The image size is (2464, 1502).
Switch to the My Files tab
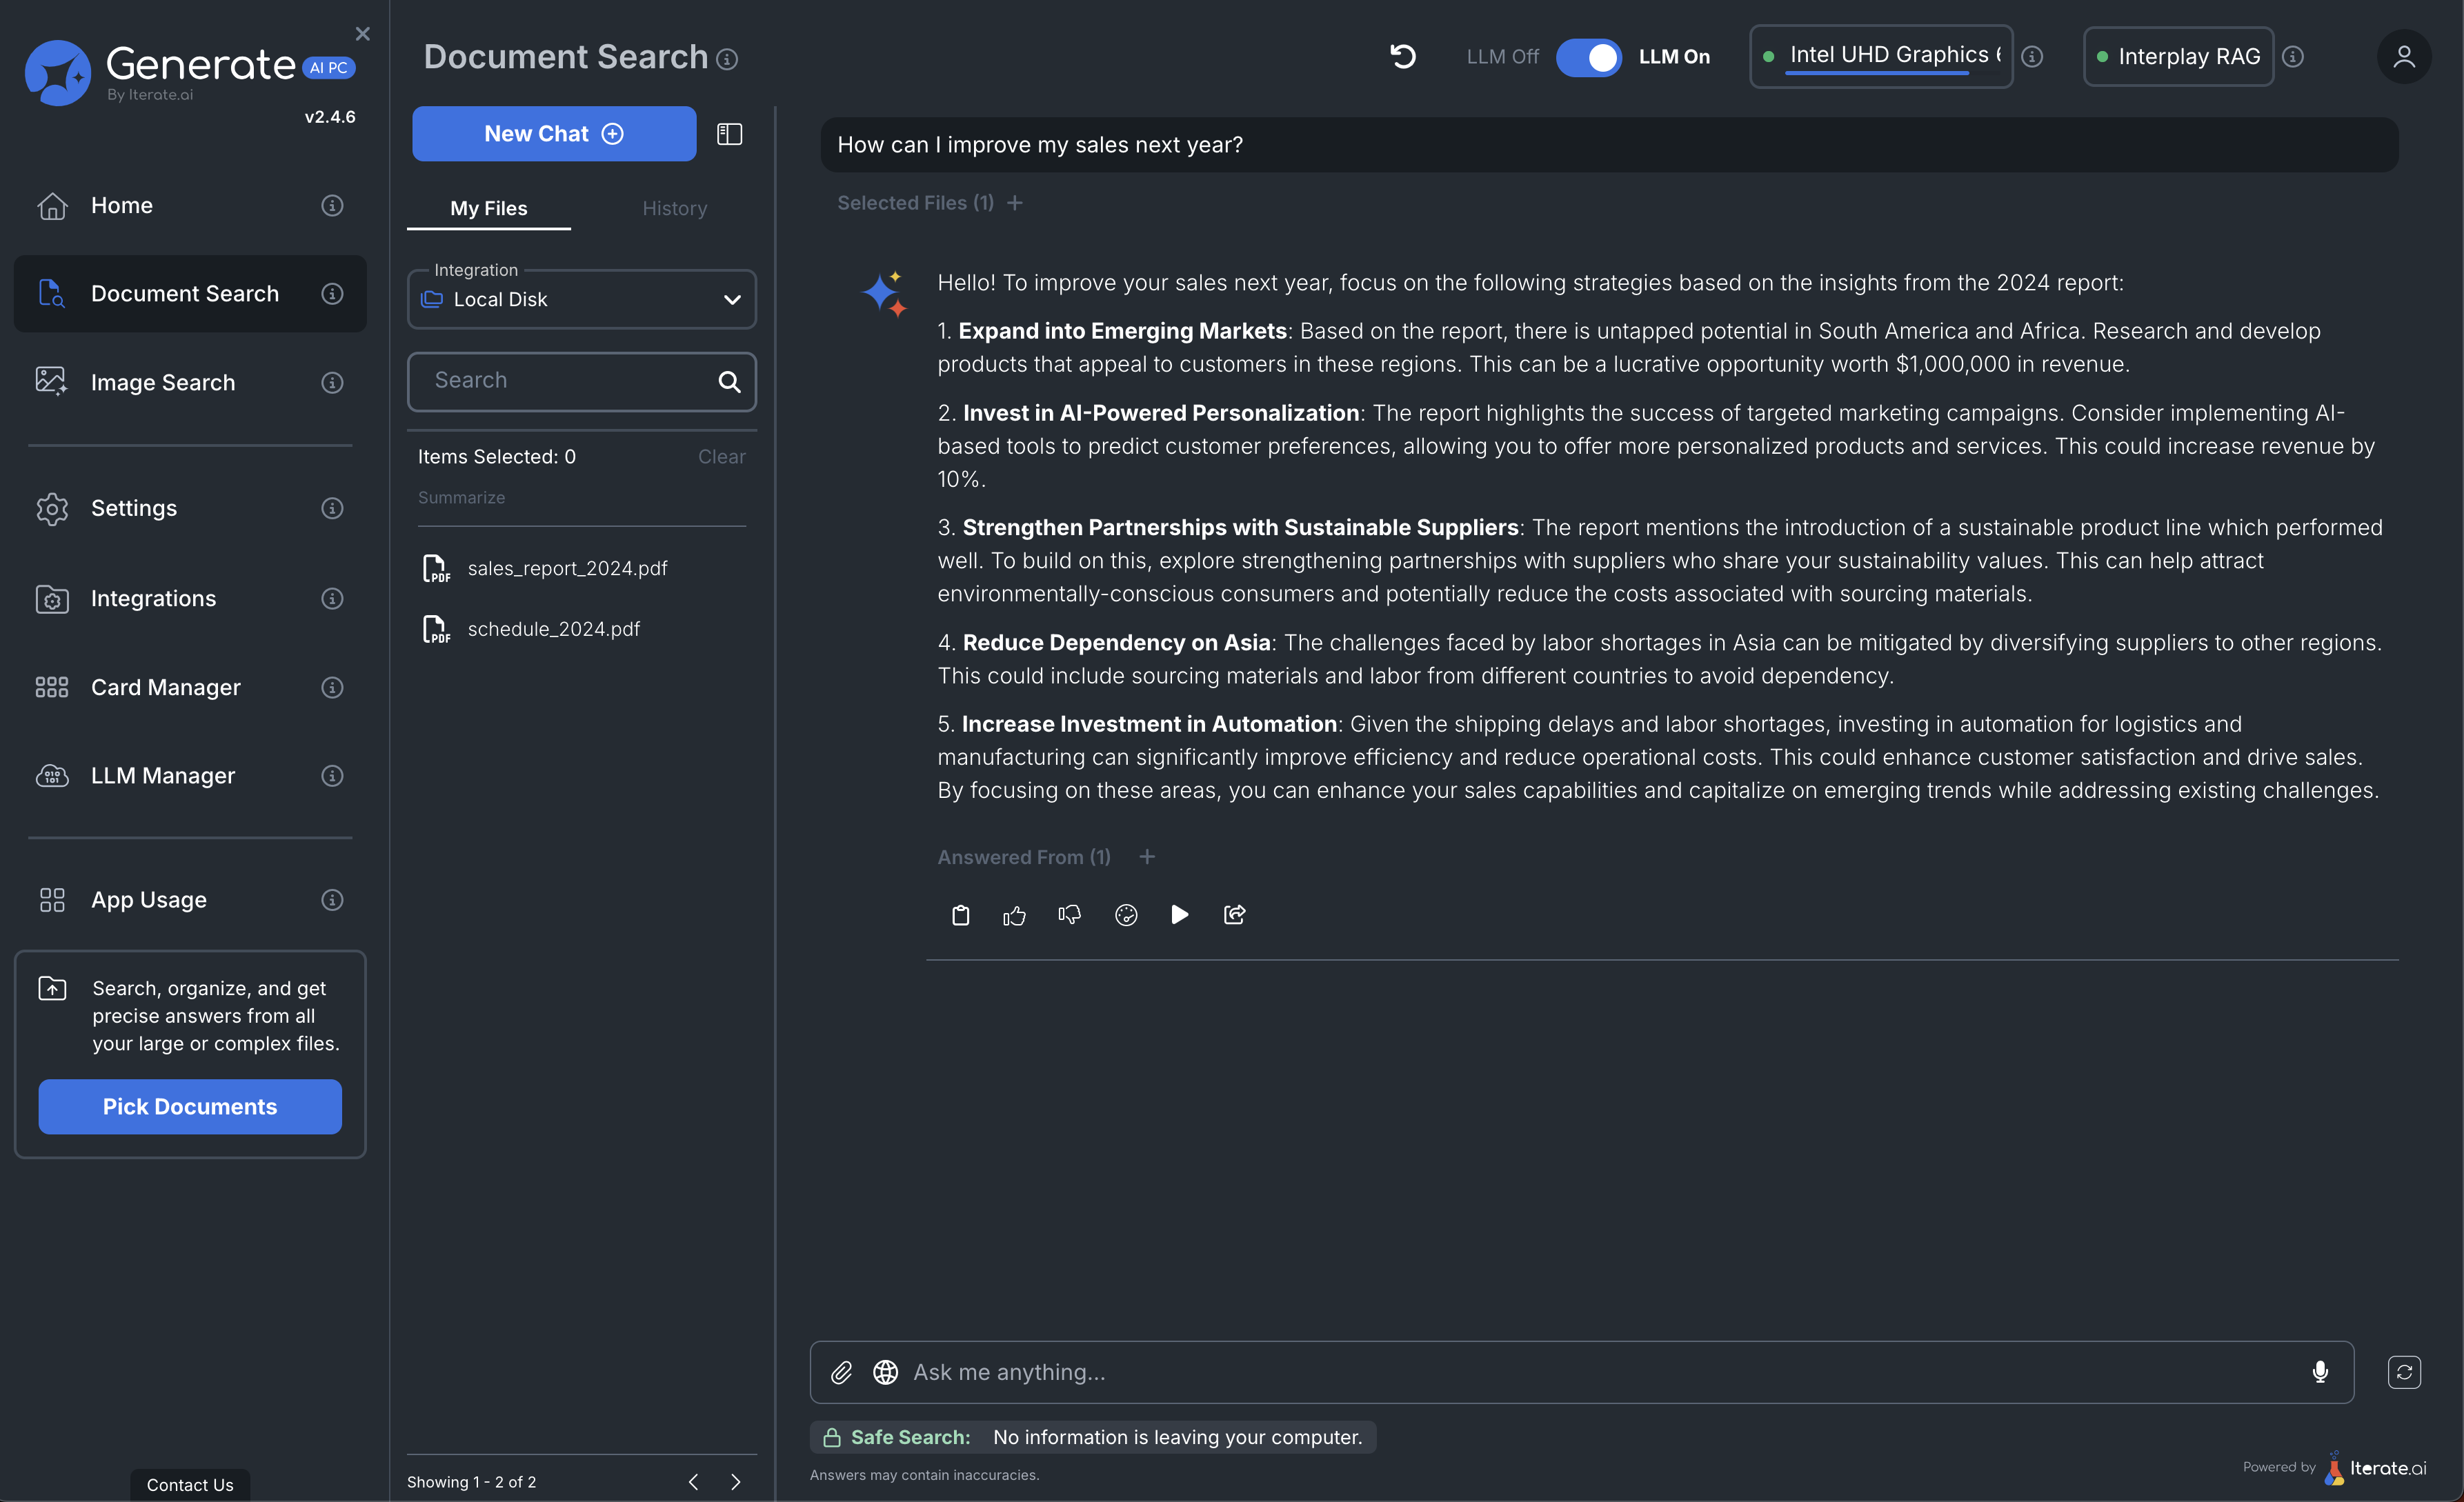pos(488,208)
